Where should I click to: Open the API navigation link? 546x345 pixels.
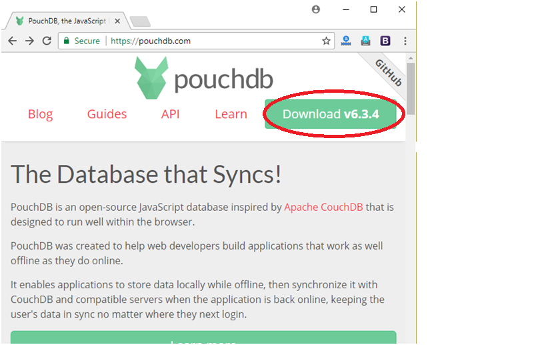[170, 114]
